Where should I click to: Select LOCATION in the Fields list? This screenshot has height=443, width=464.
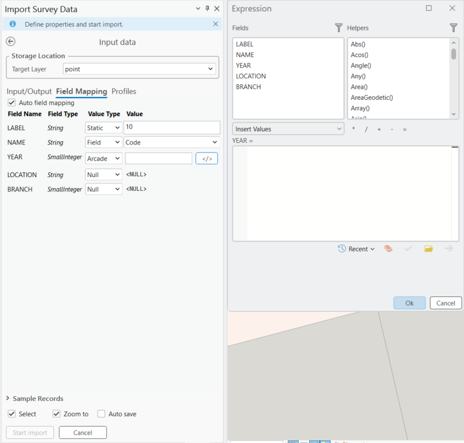250,76
